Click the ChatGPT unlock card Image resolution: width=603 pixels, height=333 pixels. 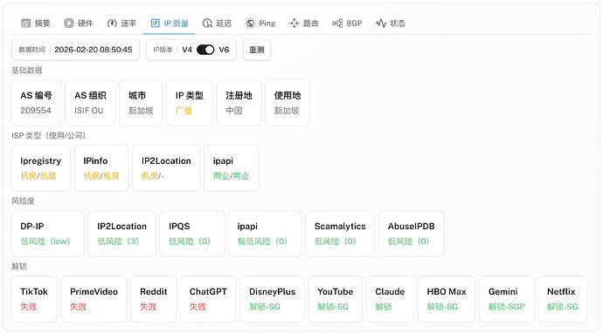click(x=208, y=299)
